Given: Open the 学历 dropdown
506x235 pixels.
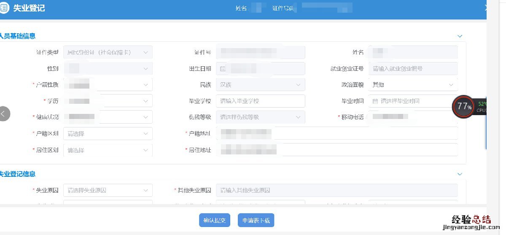Looking at the screenshot, I should pos(108,101).
